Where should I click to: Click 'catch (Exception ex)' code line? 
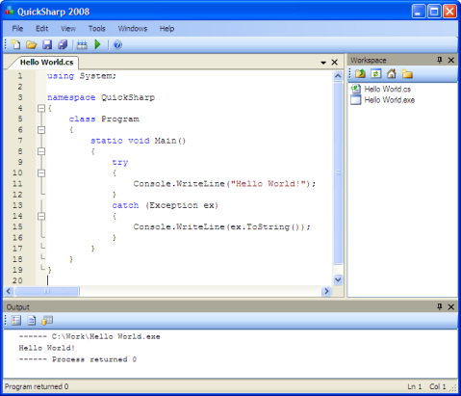click(x=166, y=205)
